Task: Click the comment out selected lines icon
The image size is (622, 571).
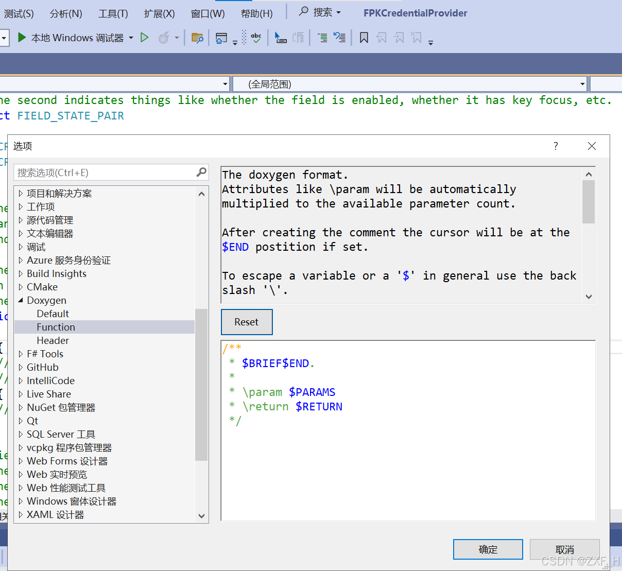Action: pyautogui.click(x=322, y=38)
